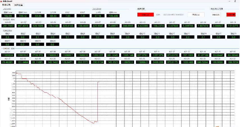This screenshot has width=240, height=127.
Task: Click the AI2-23 value 230.0154
Action: (98, 62)
